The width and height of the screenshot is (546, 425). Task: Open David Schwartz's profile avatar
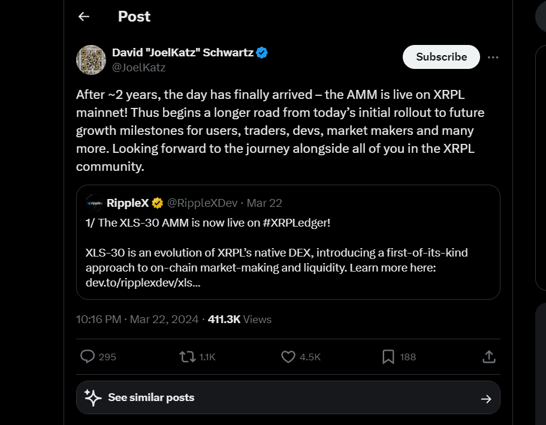(91, 60)
